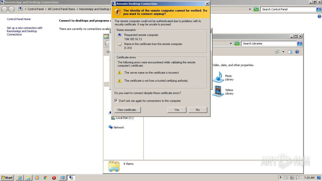Viewport: 322px width, 181px height.
Task: Go back in Control Panel window
Action: [4, 9]
